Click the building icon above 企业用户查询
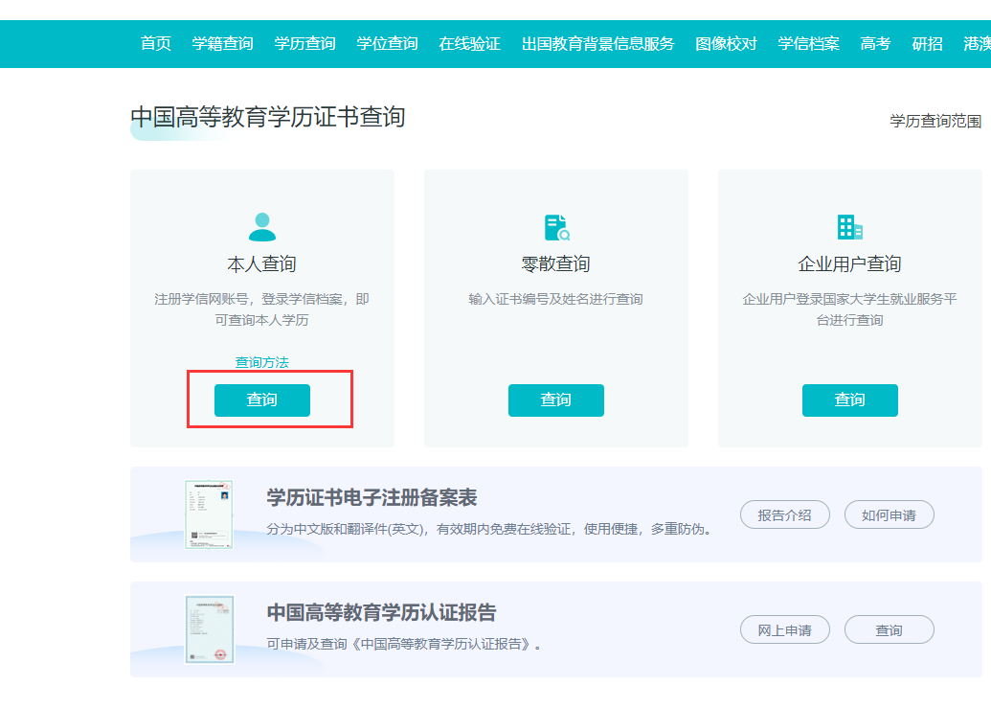The width and height of the screenshot is (991, 708). [849, 226]
